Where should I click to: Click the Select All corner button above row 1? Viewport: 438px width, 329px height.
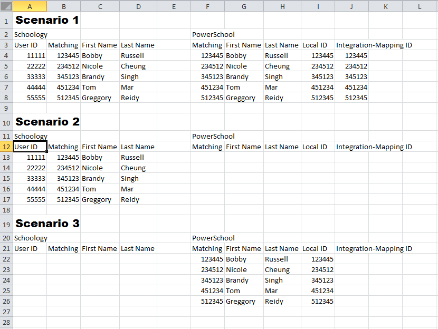point(6,6)
